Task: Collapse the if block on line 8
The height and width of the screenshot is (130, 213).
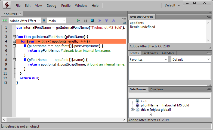Action: [14, 60]
